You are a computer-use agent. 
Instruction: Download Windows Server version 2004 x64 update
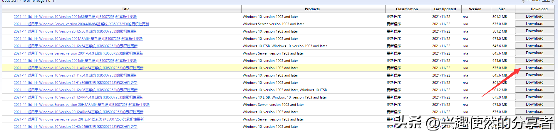click(x=534, y=53)
